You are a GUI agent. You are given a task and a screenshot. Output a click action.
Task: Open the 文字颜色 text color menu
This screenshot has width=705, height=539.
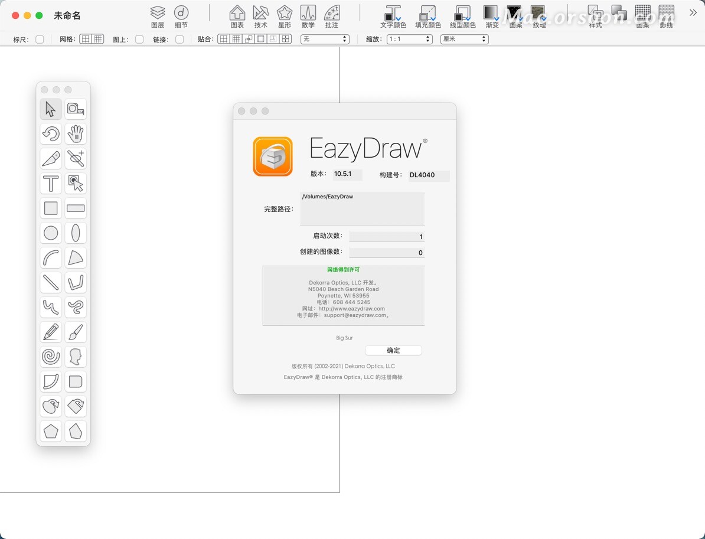point(393,17)
